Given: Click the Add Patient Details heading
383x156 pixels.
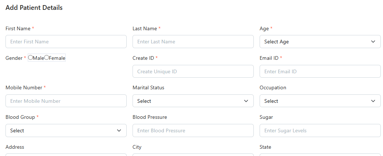Looking at the screenshot, I should tap(34, 8).
